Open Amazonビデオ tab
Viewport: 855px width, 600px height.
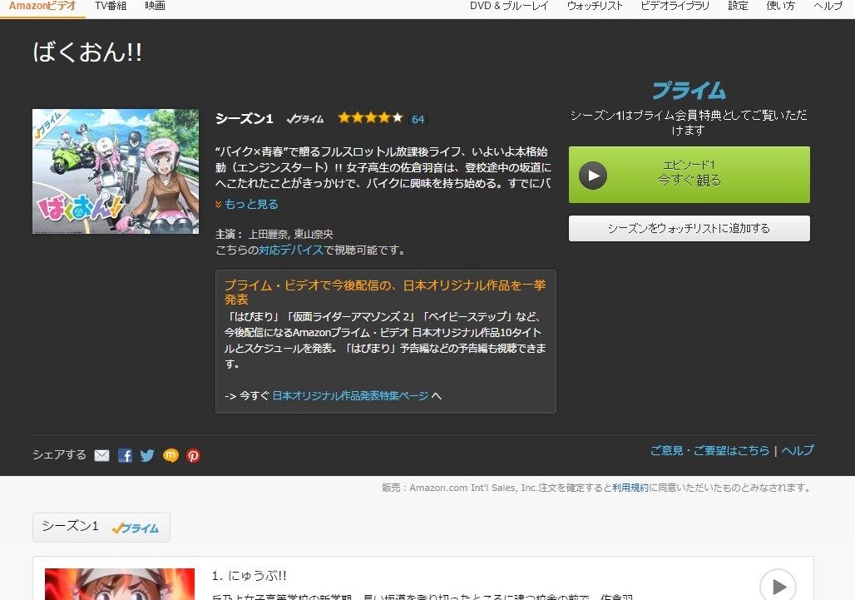point(42,6)
